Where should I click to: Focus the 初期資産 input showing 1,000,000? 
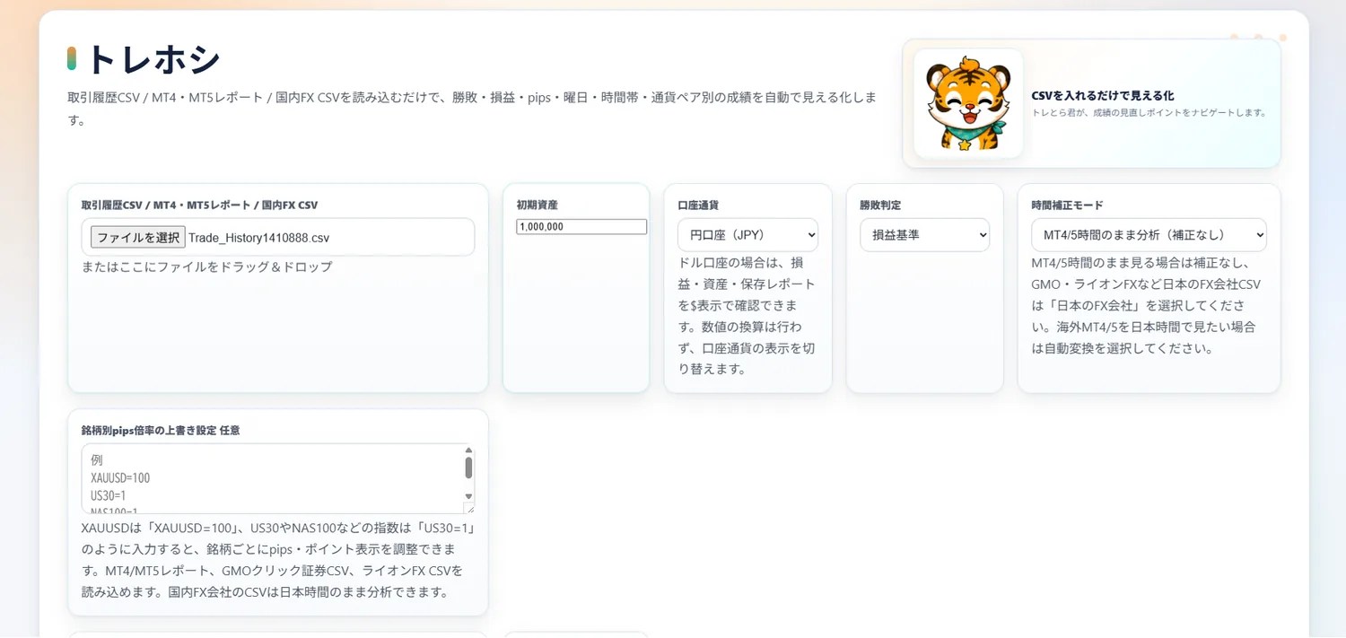click(x=581, y=227)
